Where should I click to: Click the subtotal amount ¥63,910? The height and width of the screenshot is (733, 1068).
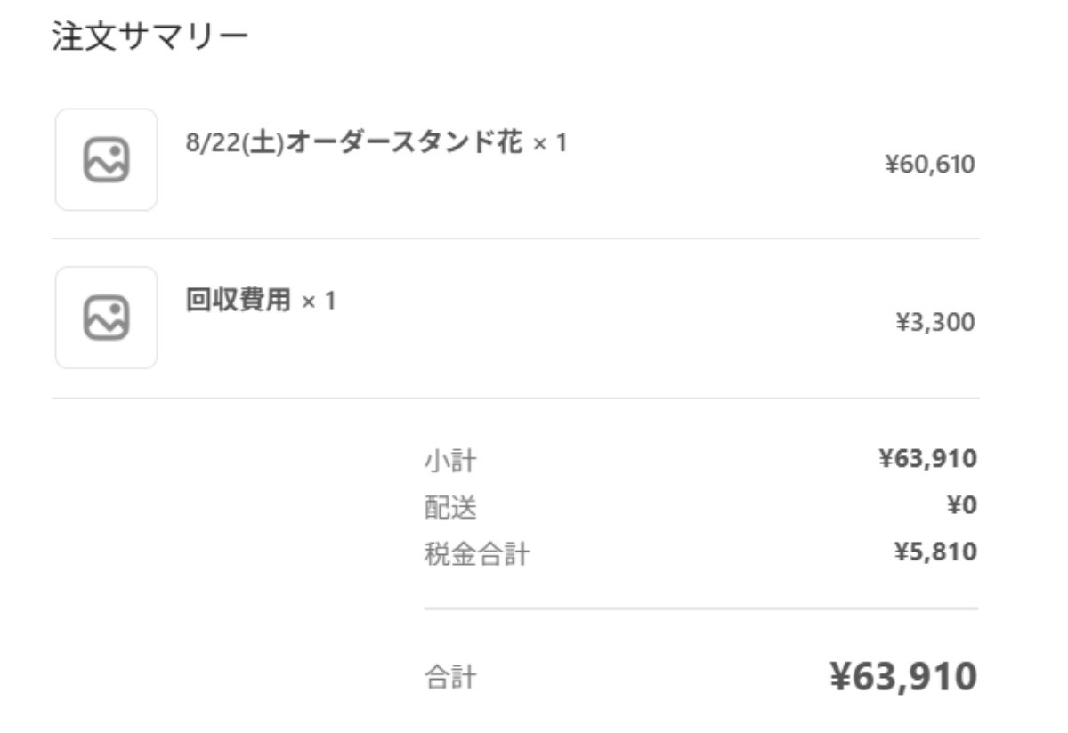point(928,459)
